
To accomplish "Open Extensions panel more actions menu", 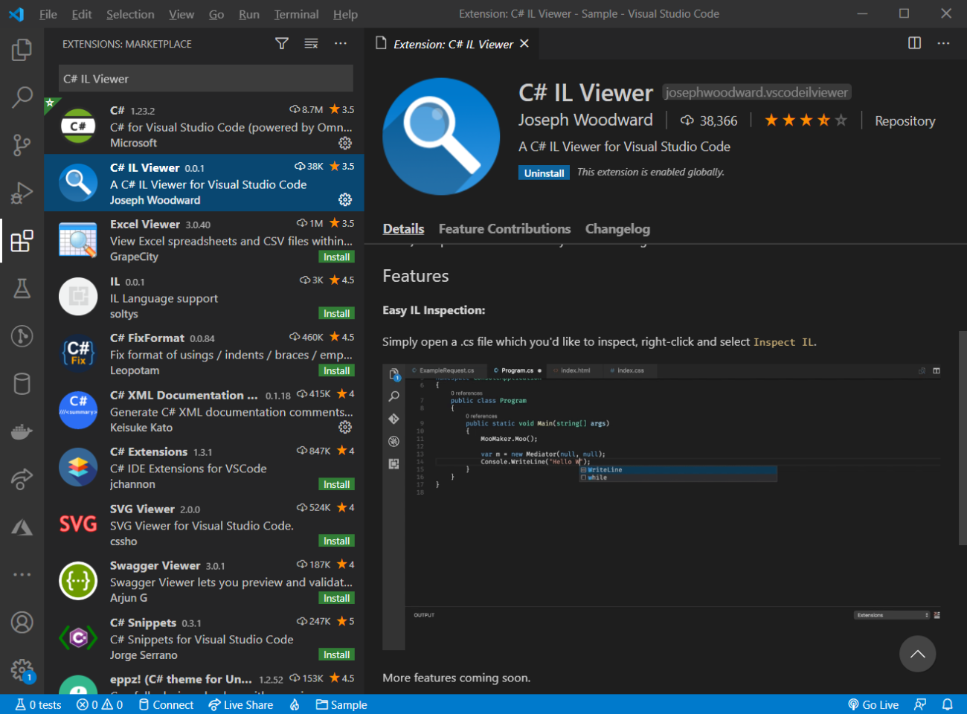I will coord(341,44).
